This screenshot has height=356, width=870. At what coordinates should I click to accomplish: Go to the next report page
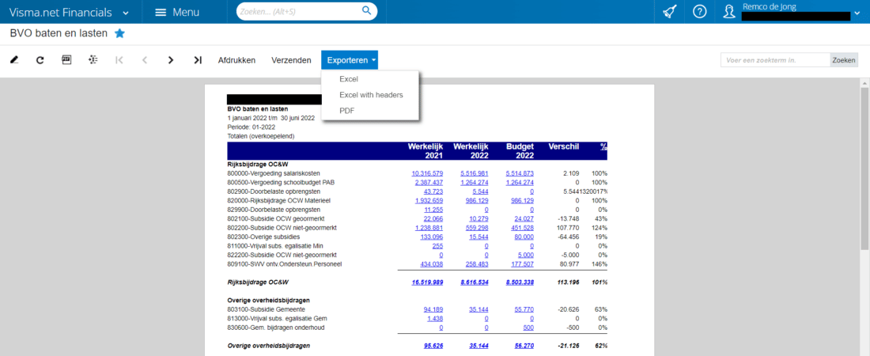click(x=170, y=60)
